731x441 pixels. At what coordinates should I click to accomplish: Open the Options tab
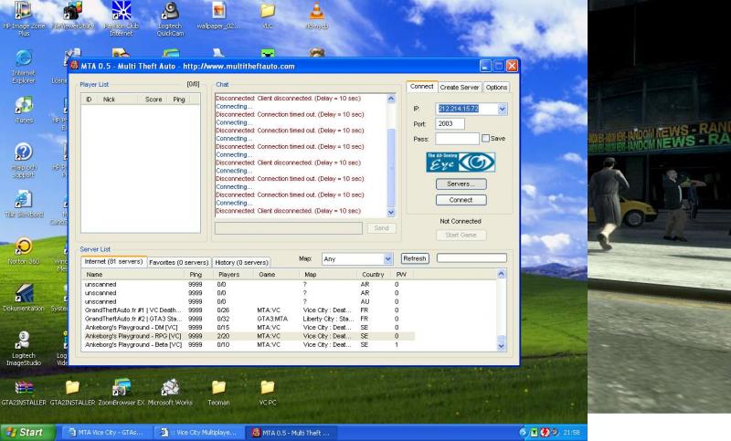[496, 87]
